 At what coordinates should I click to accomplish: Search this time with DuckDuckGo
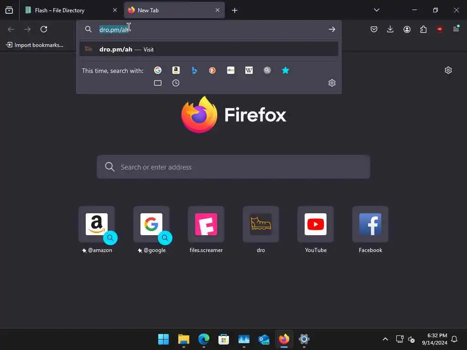[x=213, y=70]
